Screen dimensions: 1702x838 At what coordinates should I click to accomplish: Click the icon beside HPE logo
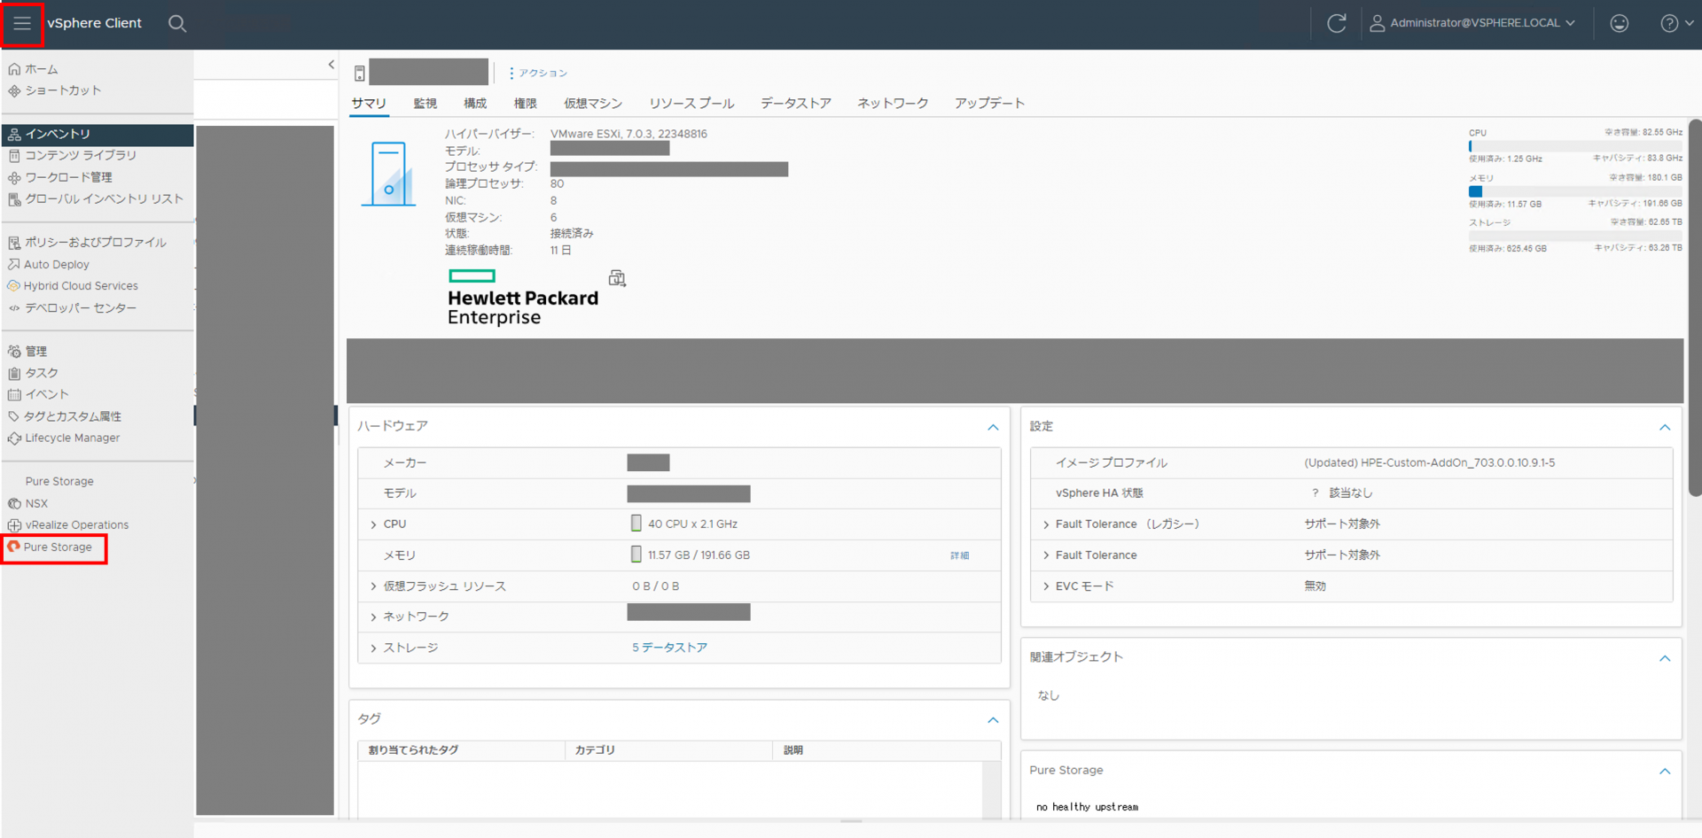click(617, 279)
